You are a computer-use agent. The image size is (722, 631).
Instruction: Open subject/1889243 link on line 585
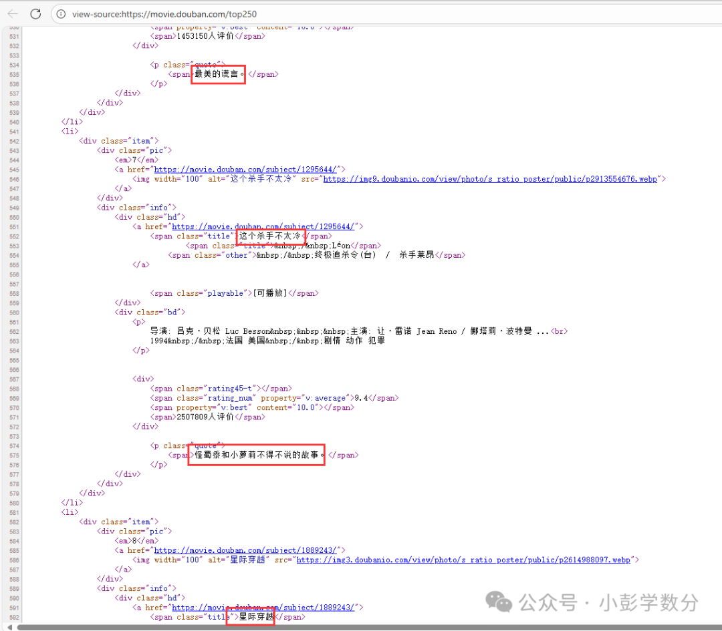[x=245, y=550]
